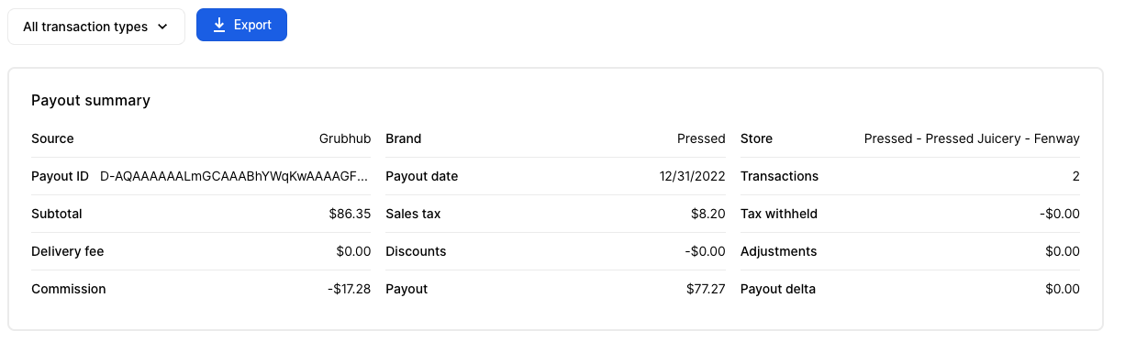Click the Discounts label
The width and height of the screenshot is (1125, 342).
(416, 251)
